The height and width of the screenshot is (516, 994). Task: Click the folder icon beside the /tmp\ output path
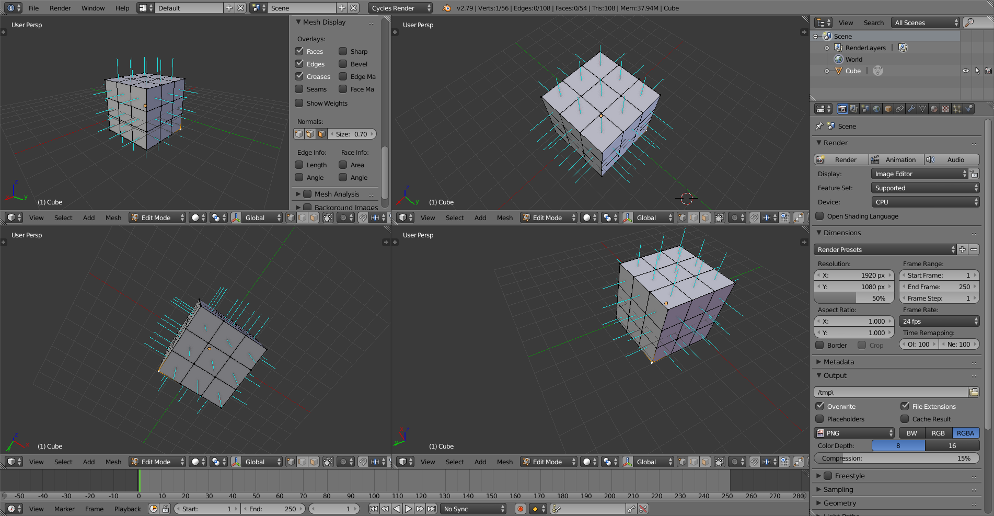[x=974, y=392]
